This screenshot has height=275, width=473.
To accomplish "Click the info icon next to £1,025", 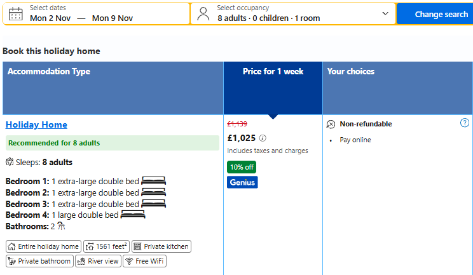I will (x=263, y=138).
